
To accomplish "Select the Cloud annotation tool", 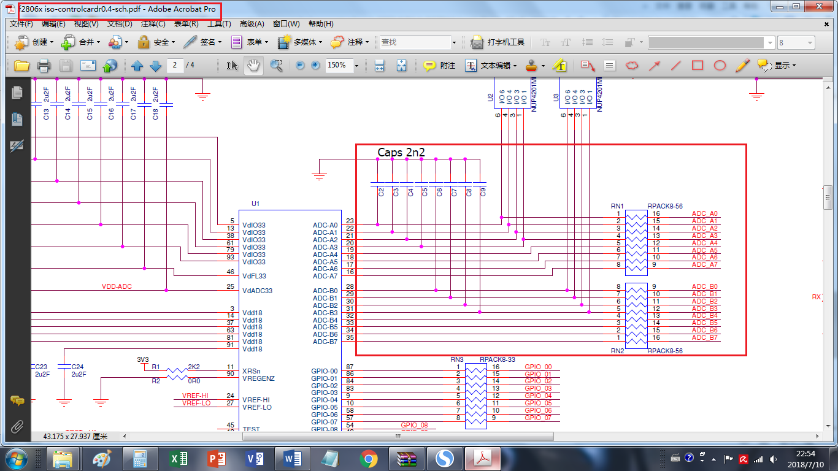I will click(x=631, y=66).
